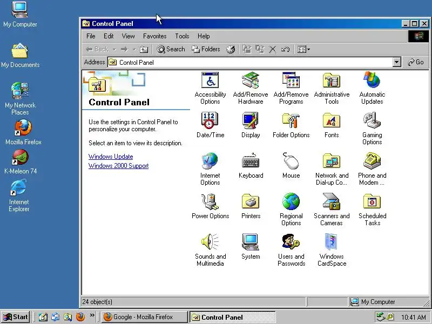Image resolution: width=432 pixels, height=324 pixels.
Task: Open Gaming Options icon
Action: coord(372,129)
